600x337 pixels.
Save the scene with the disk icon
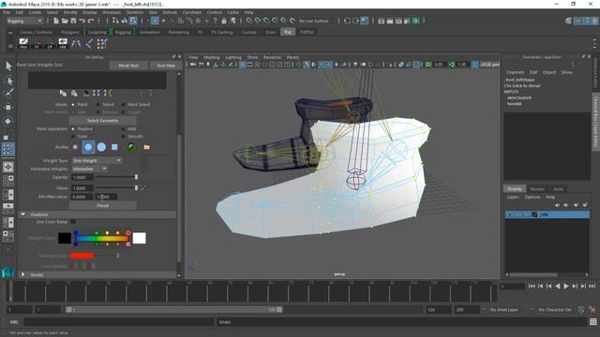tap(73, 21)
